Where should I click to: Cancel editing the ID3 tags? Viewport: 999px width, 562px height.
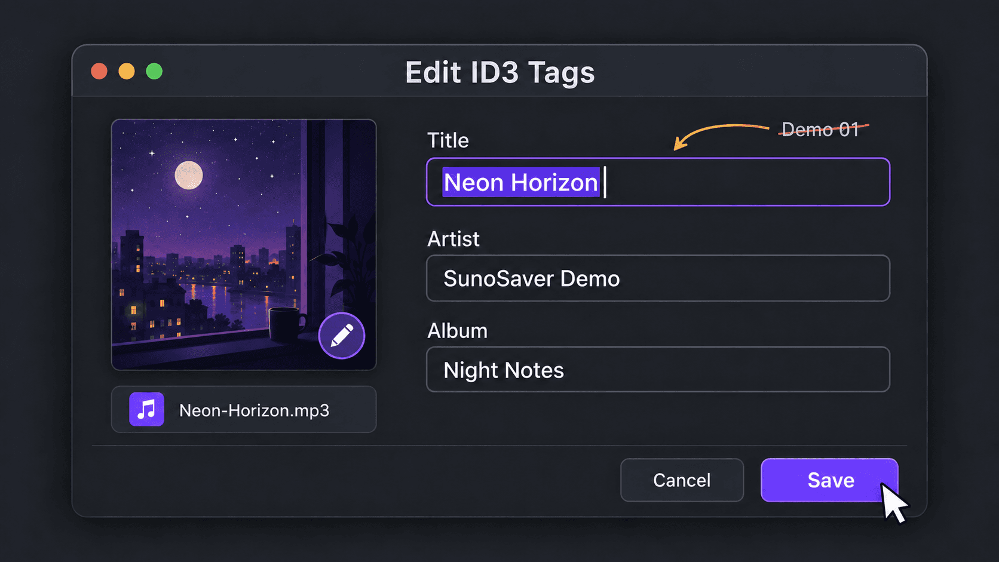click(x=682, y=480)
